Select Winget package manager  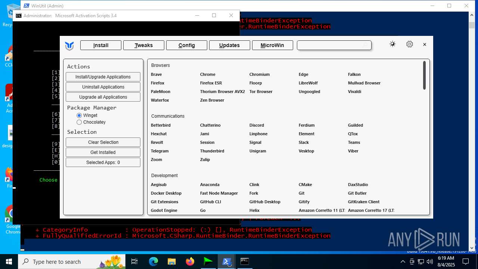click(x=87, y=115)
